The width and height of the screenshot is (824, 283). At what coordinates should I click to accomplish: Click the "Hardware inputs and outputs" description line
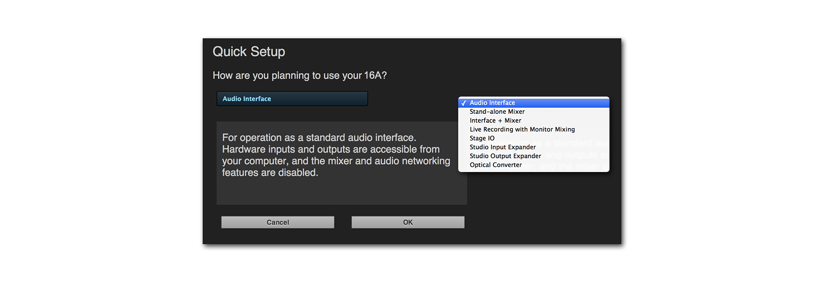331,149
